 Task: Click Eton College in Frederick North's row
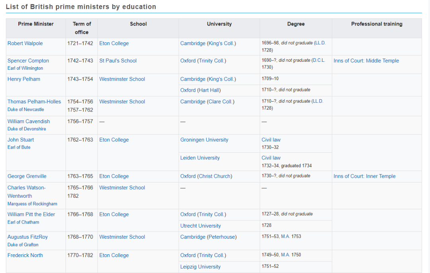coord(114,255)
